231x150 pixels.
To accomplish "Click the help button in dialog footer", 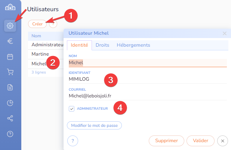I will point(73,141).
